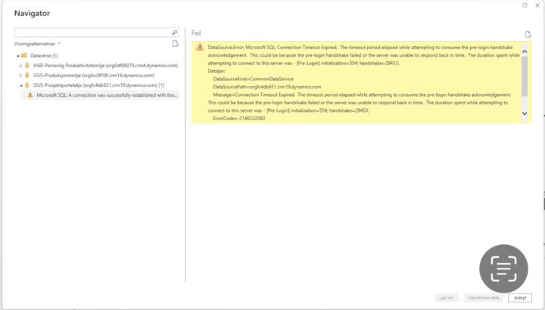The height and width of the screenshot is (310, 545).
Task: Click the DataSourcePath dynamics.com line
Action: pos(267,87)
